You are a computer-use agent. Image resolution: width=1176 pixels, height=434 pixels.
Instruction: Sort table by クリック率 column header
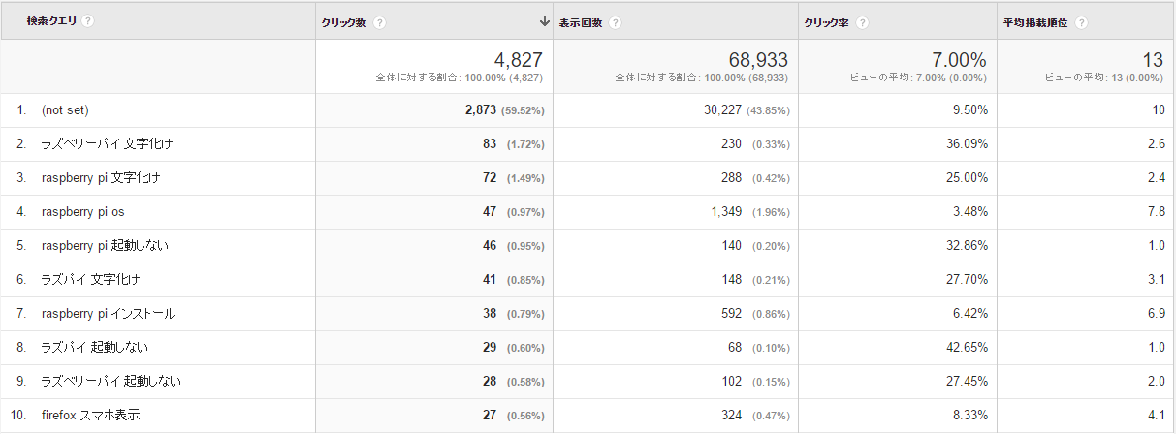coord(824,23)
